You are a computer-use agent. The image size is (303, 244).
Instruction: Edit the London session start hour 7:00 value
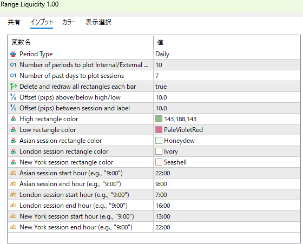227,195
